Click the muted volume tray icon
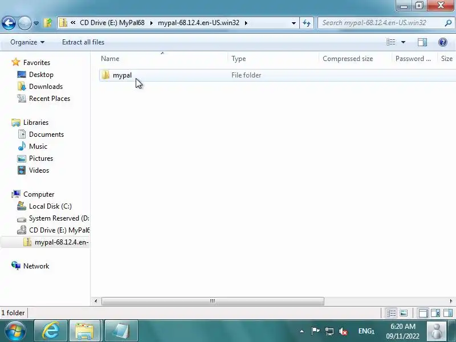 [343, 331]
